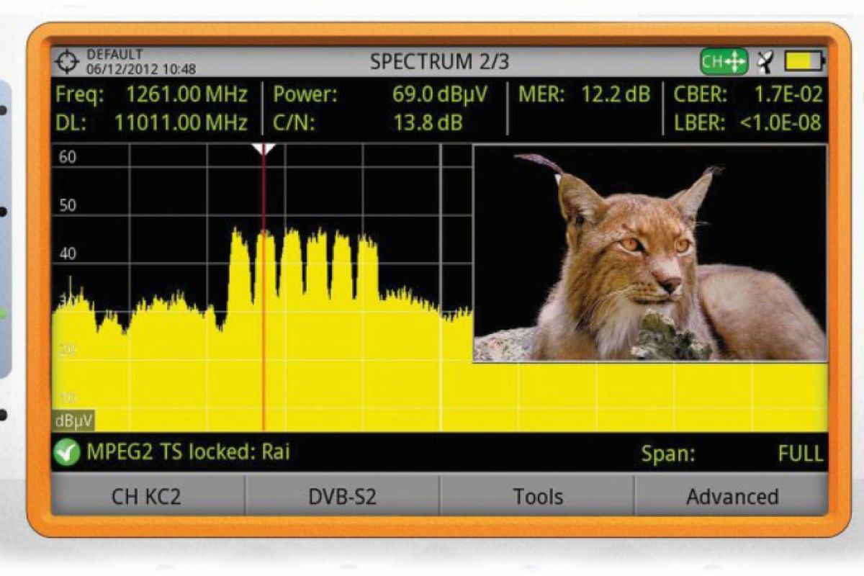Click the MPEG2 TS locked Rai status
Screen dimensions: 864x576
click(x=187, y=453)
